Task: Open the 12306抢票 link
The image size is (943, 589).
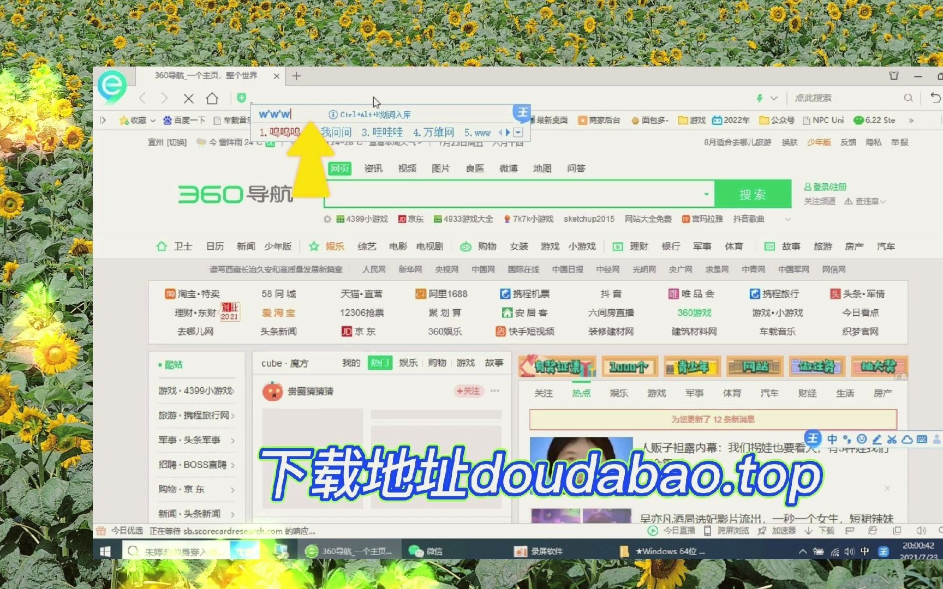Action: [x=362, y=312]
